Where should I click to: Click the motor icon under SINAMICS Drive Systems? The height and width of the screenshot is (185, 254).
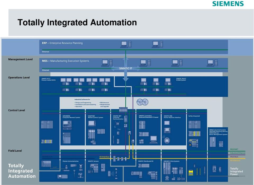(167, 178)
